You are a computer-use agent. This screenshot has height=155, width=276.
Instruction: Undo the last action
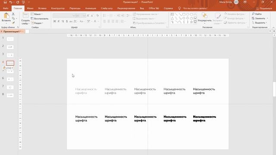pos(11,2)
